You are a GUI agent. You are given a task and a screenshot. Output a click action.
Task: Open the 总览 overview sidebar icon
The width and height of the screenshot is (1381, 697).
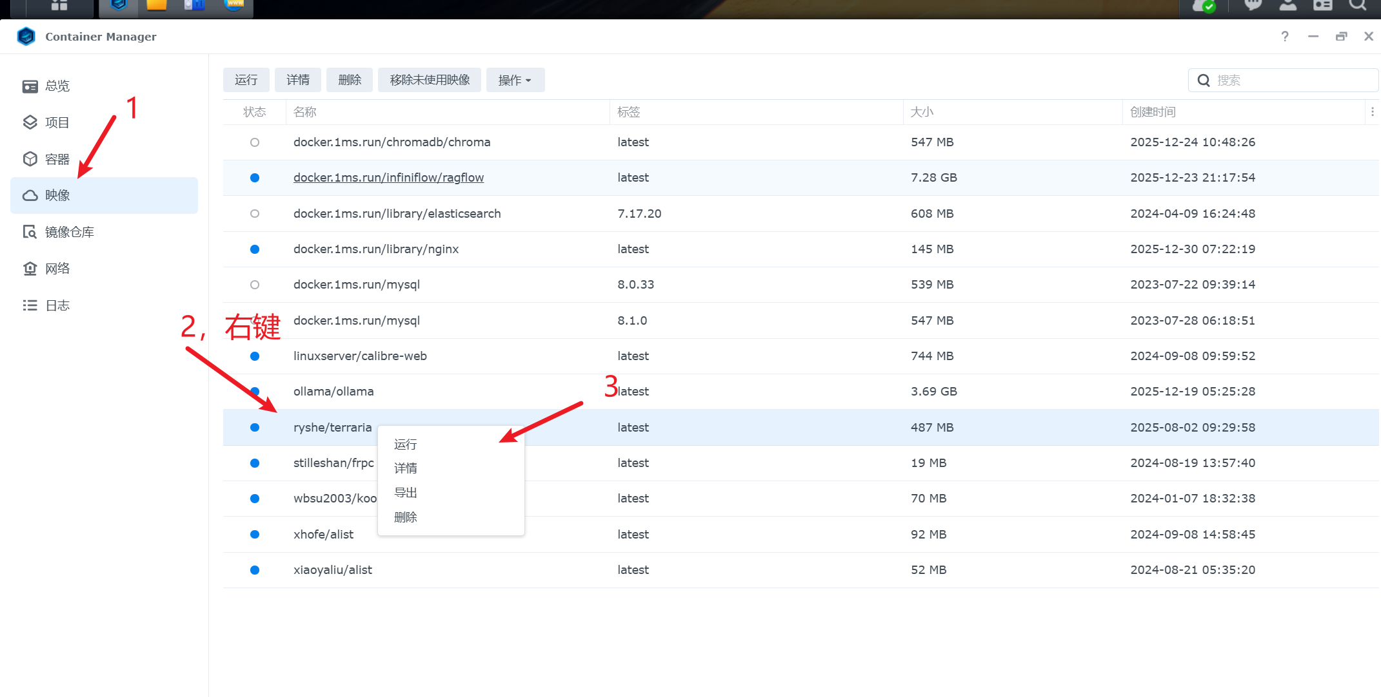pos(30,86)
